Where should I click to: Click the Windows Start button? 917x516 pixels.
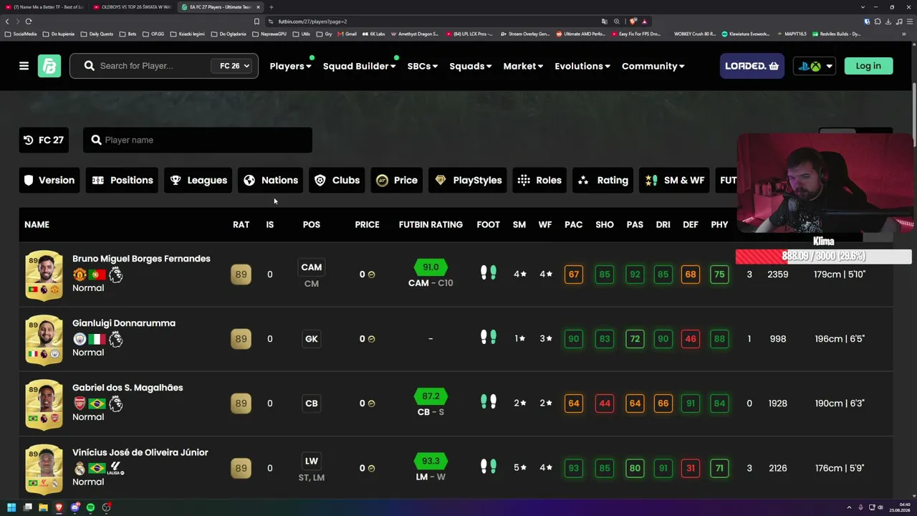click(11, 507)
